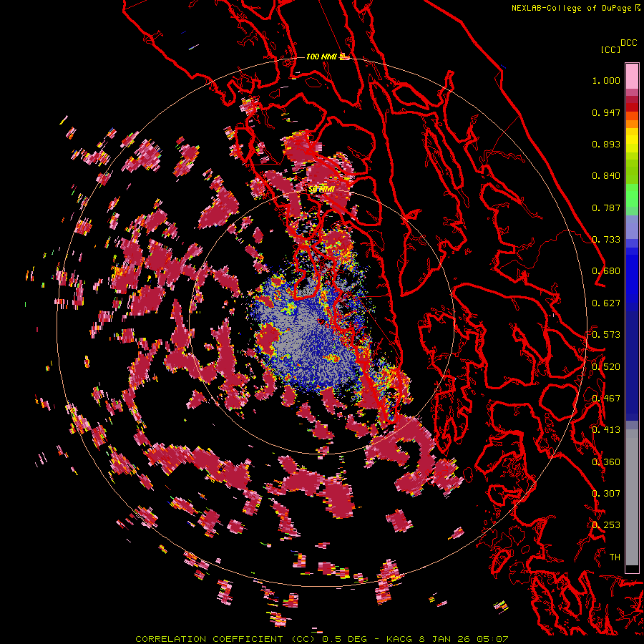
Task: Click the 0.893 scale value
Action: coord(606,144)
